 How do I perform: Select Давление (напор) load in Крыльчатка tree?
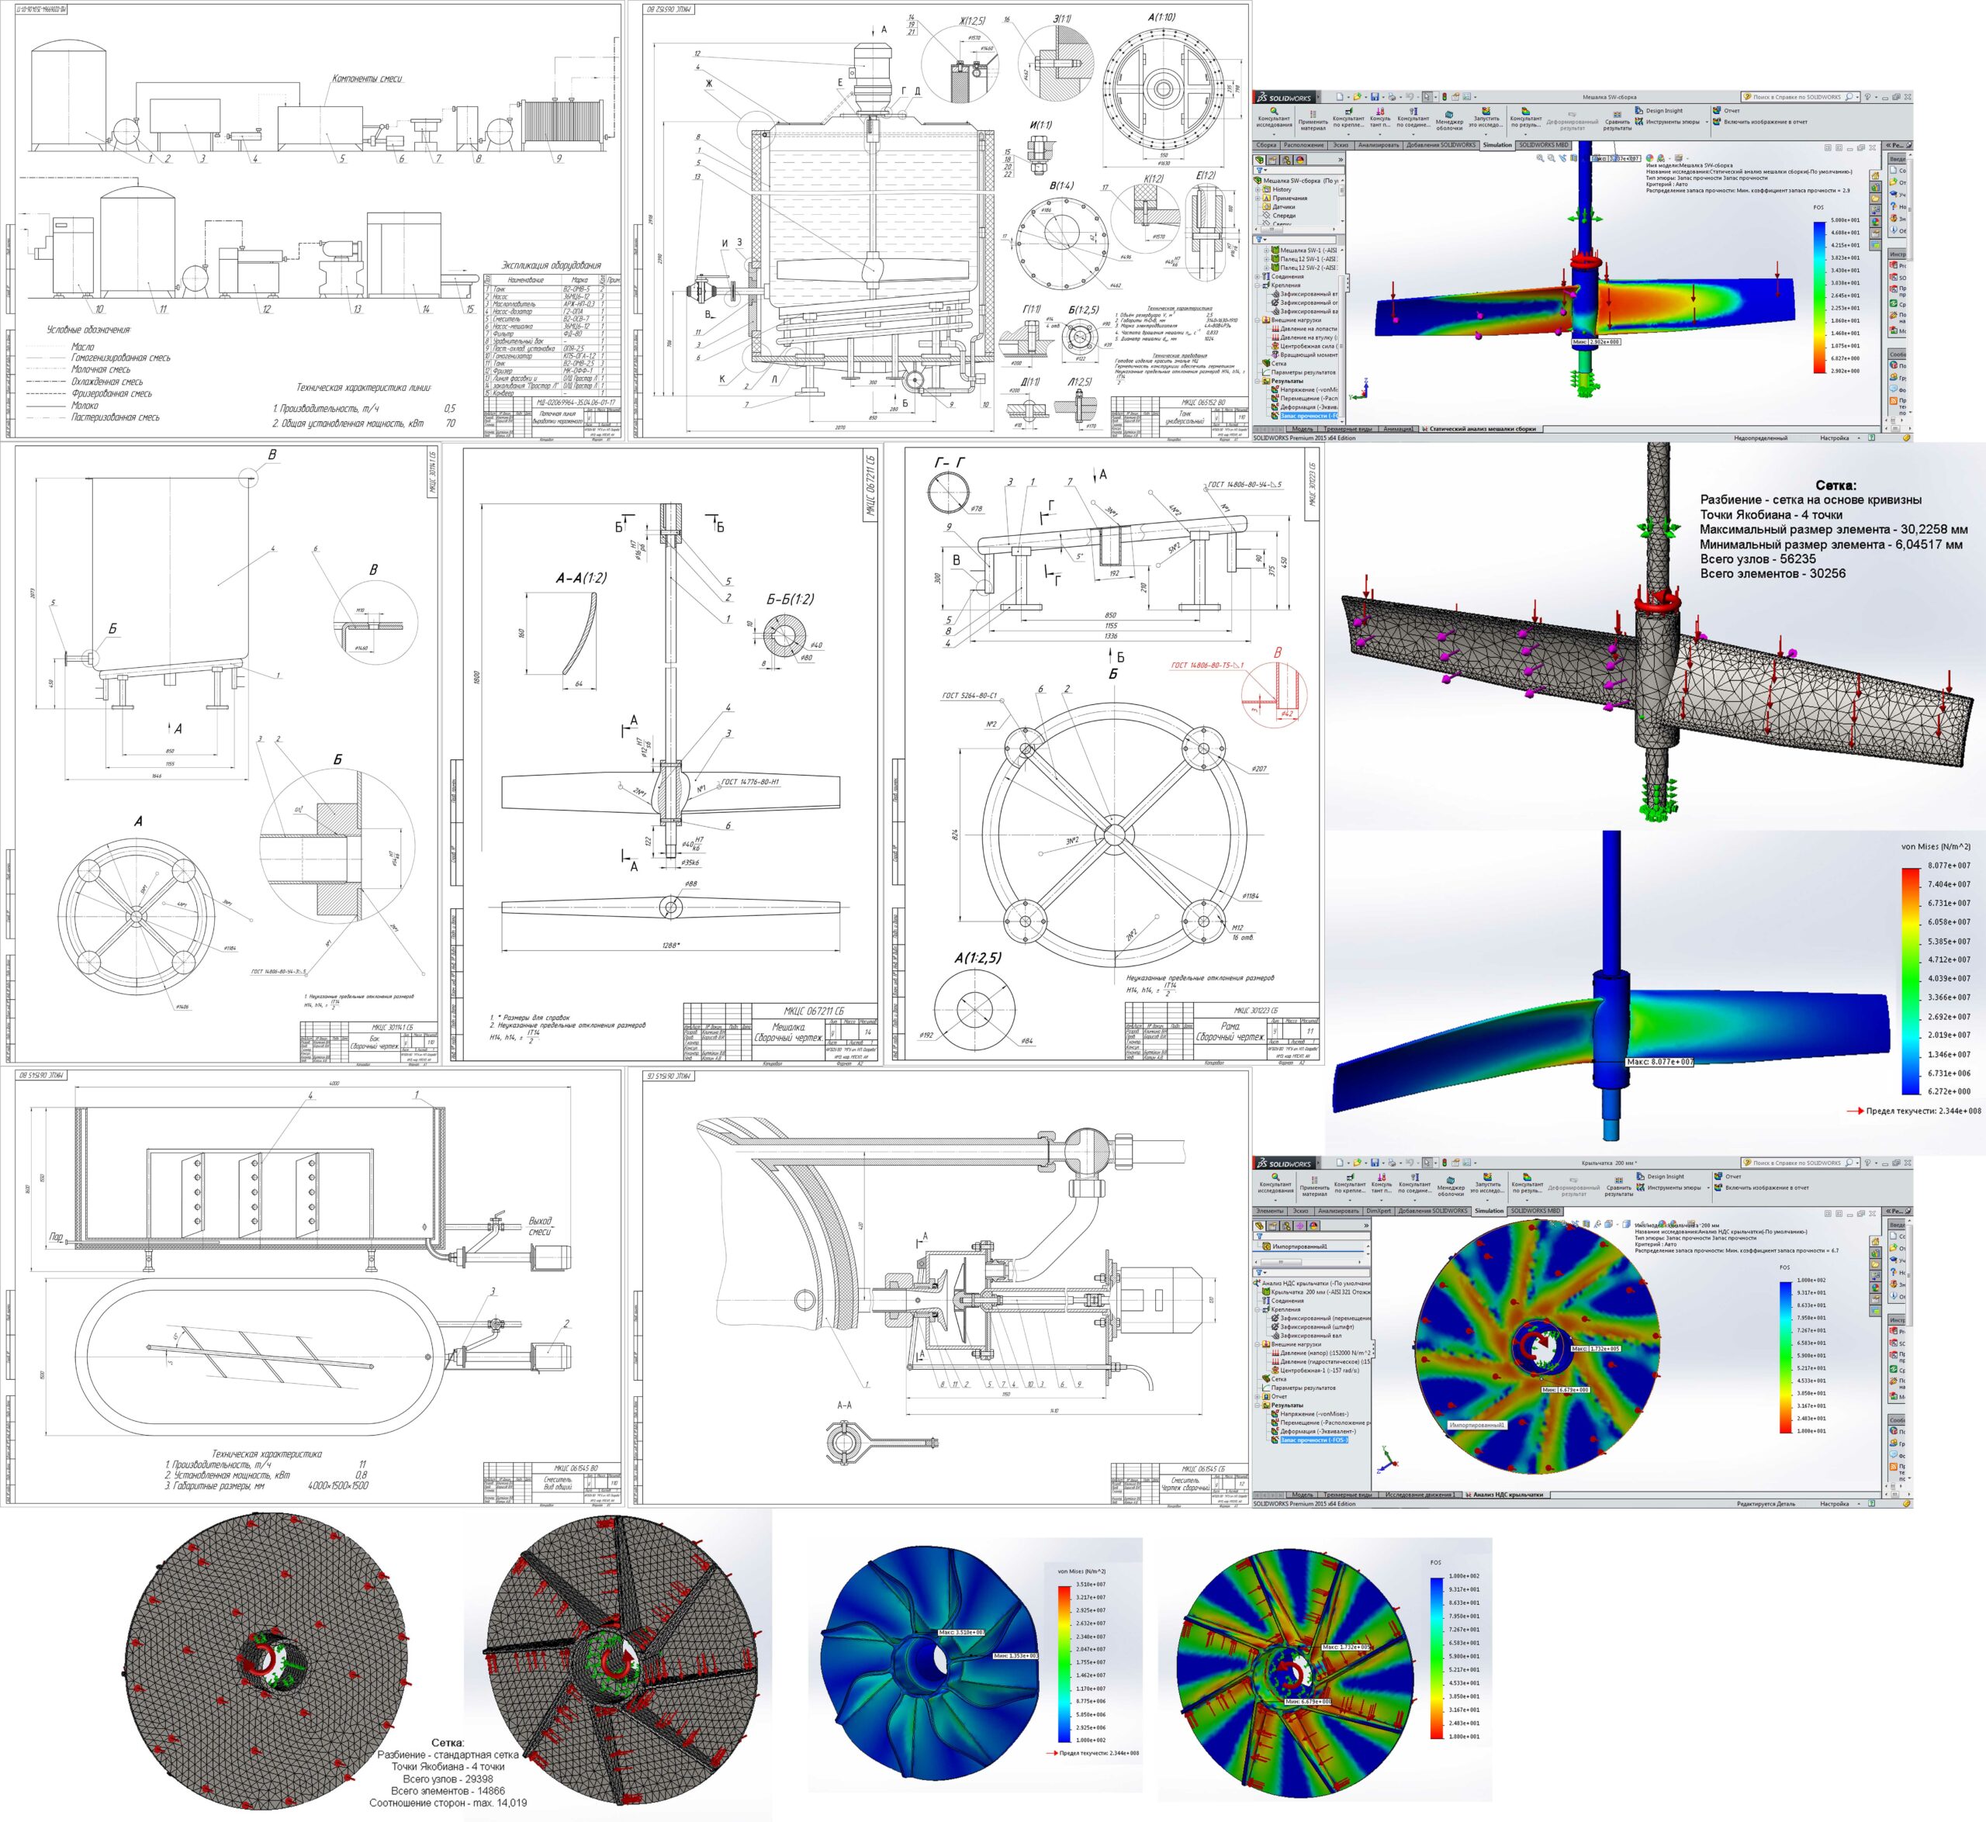[1321, 1354]
